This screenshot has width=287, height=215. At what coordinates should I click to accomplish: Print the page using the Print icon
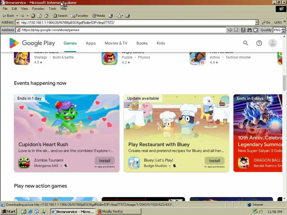pos(128,16)
